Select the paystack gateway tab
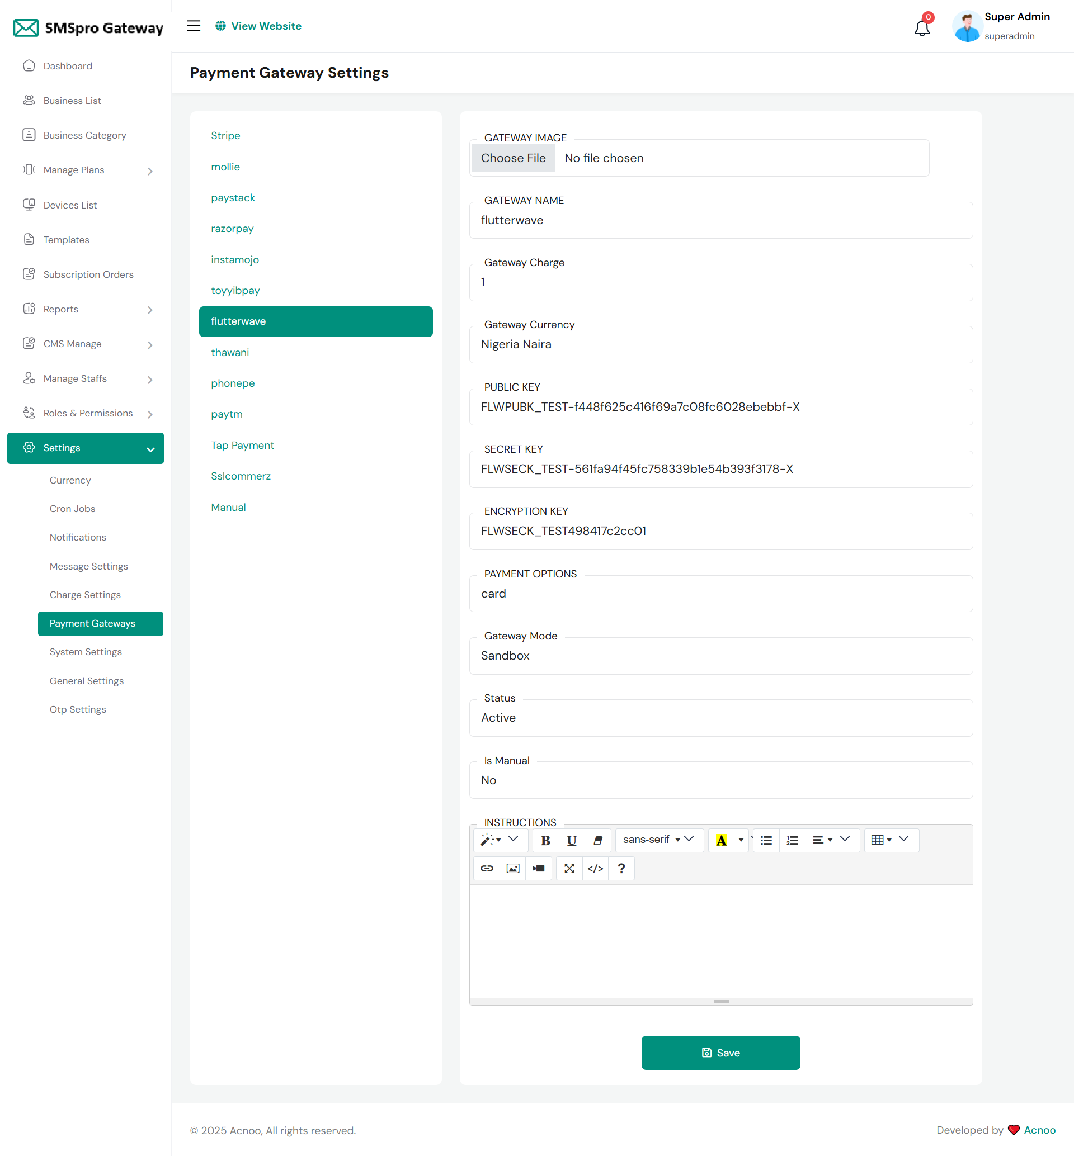 pyautogui.click(x=233, y=197)
